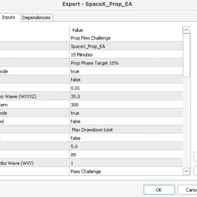Confirm settings with the OK button
This screenshot has height=197, width=197.
coord(159,190)
